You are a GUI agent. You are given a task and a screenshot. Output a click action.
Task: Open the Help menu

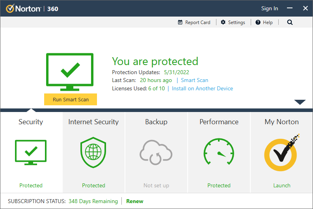tap(264, 22)
